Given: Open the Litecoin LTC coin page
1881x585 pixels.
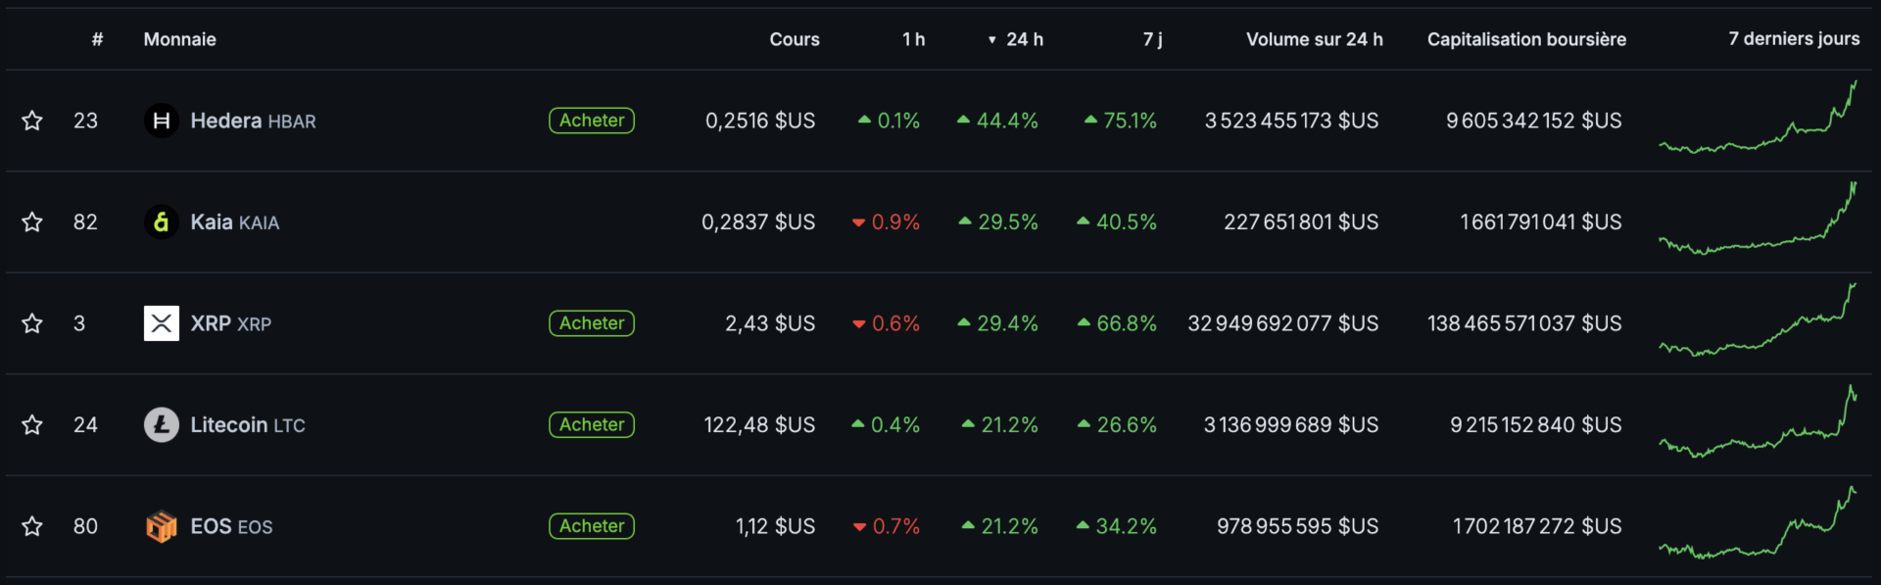Looking at the screenshot, I should coord(247,425).
